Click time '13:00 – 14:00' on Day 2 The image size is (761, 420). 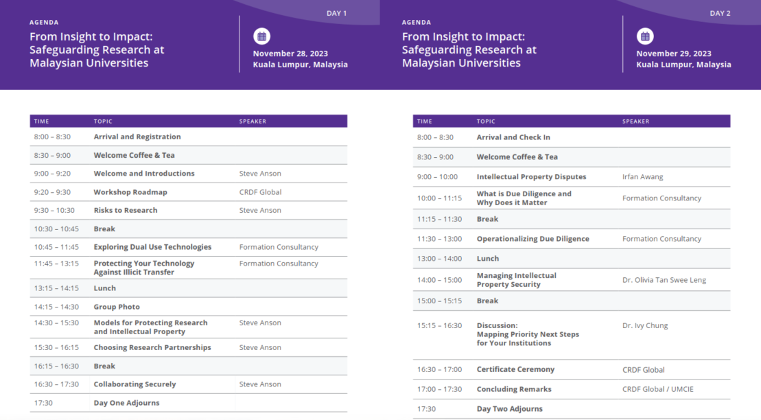[x=439, y=258]
